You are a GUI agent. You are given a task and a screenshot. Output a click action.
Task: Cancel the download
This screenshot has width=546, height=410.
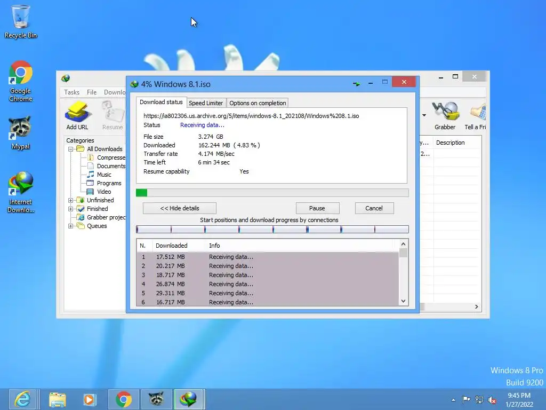pos(374,208)
